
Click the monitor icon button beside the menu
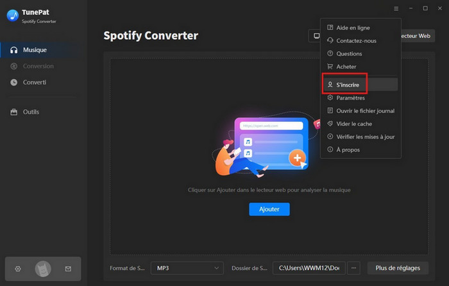[x=316, y=36]
